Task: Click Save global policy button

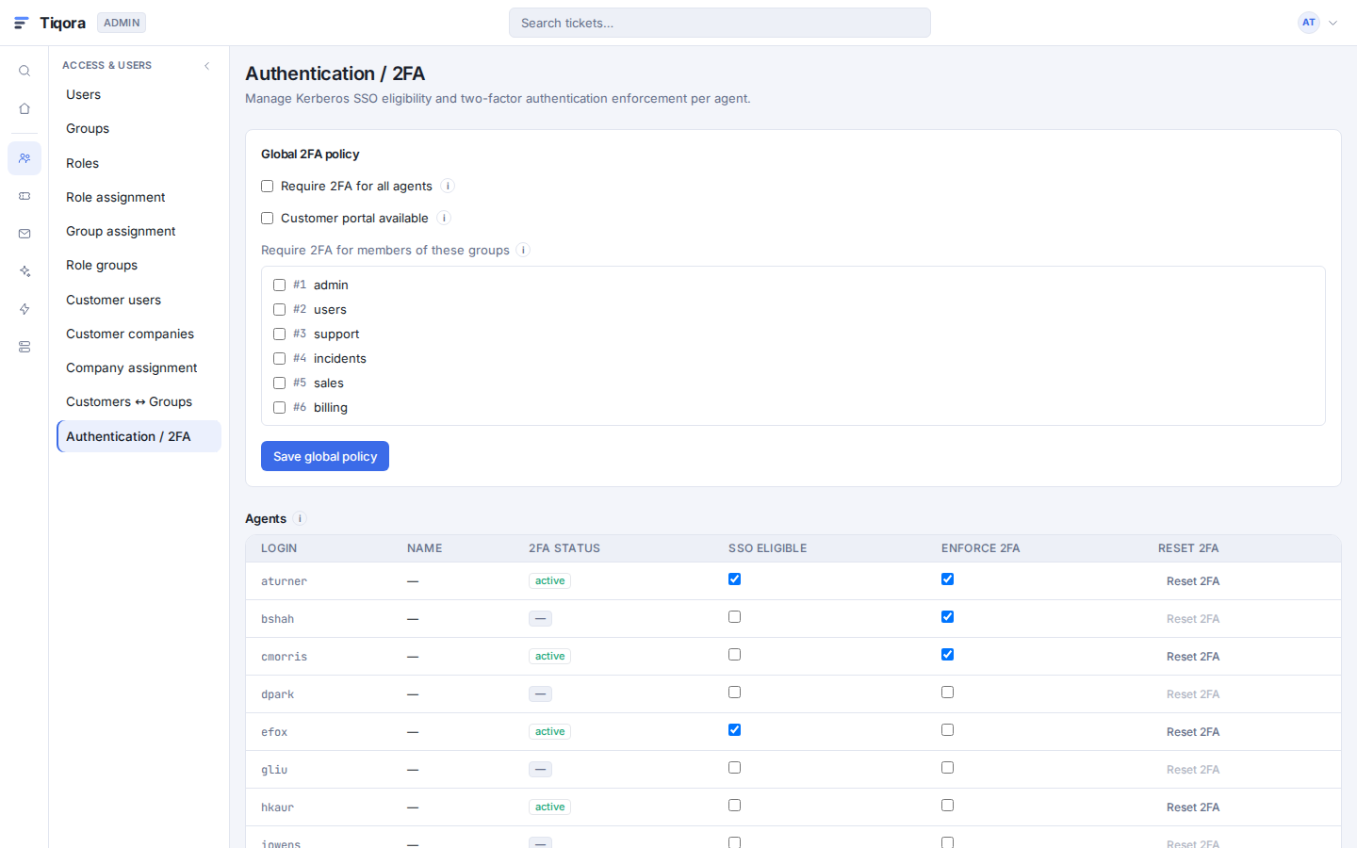Action: pyautogui.click(x=325, y=456)
